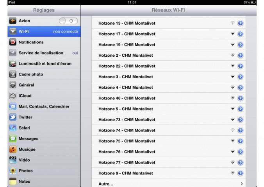264x187 pixels.
Task: Open details arrow for Hotzone 77
Action: coord(240,162)
